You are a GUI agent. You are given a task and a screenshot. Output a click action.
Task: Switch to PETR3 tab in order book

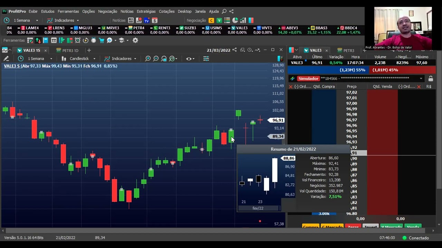tap(346, 50)
